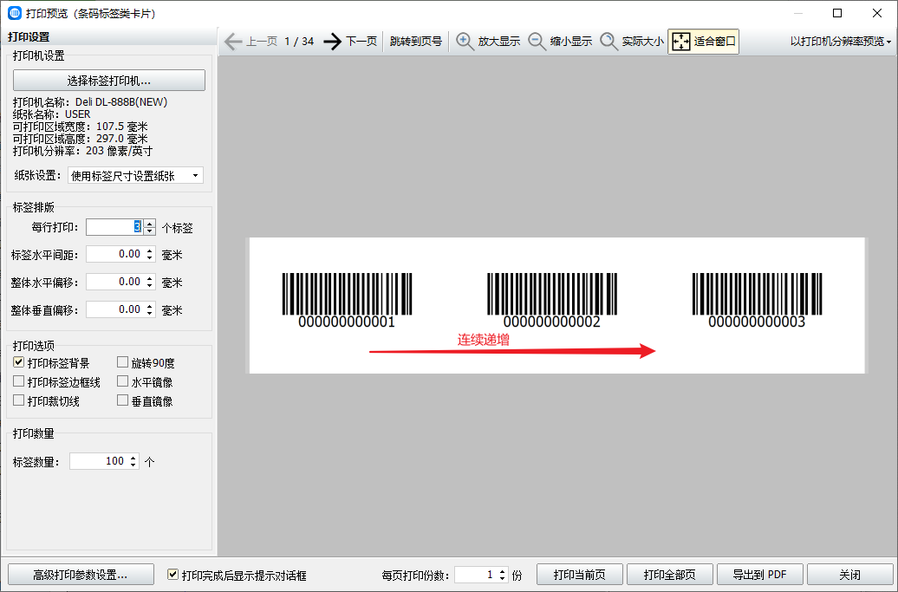Focus the 整体水平偏移 input field
Image resolution: width=898 pixels, height=592 pixels.
[114, 282]
